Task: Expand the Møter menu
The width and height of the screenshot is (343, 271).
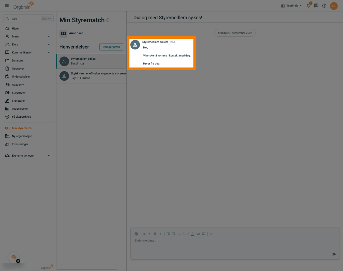Action: coord(28,37)
